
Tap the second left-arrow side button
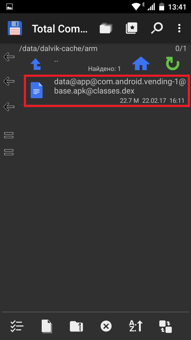9,81
